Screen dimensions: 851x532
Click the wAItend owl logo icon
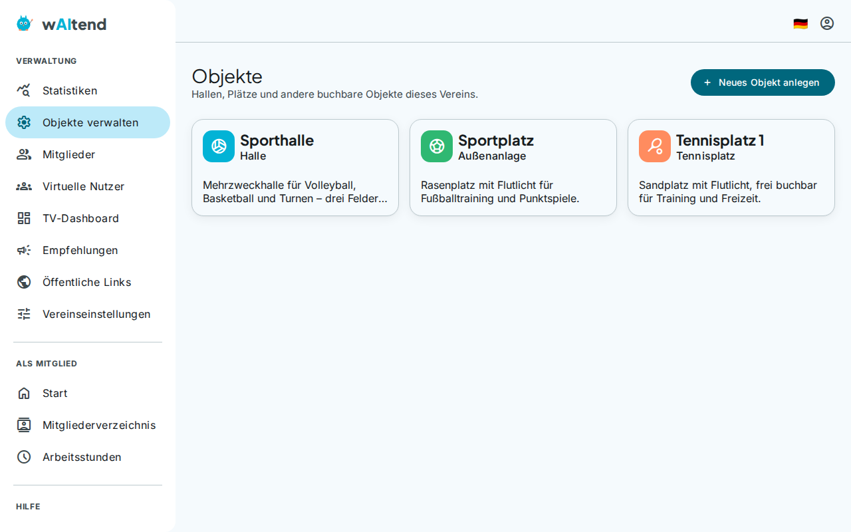pyautogui.click(x=25, y=24)
